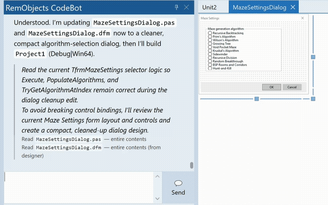Click the Project1 code label
The width and height of the screenshot is (328, 205).
[x=30, y=54]
